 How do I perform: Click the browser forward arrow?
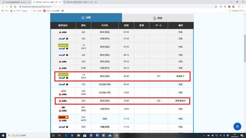tap(7, 7)
